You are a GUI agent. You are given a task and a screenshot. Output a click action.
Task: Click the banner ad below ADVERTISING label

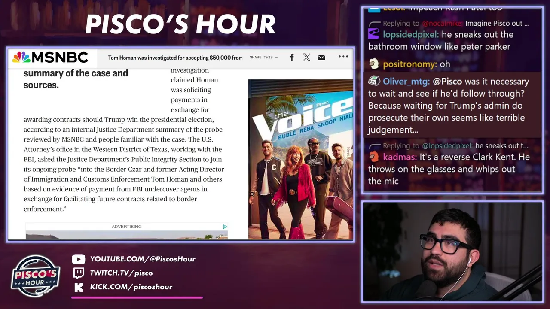(127, 235)
